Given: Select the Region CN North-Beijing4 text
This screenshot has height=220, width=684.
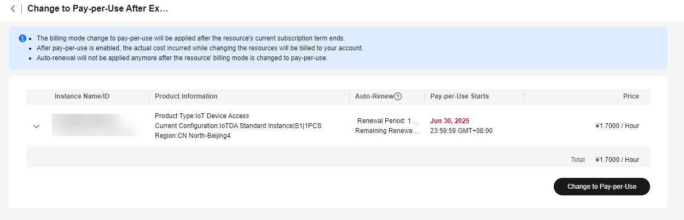Looking at the screenshot, I should [193, 136].
